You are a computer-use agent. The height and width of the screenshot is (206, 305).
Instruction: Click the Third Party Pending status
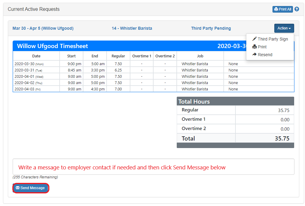(x=211, y=28)
